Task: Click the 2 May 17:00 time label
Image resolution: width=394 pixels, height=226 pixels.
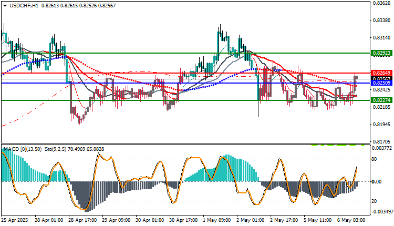Action: click(284, 220)
